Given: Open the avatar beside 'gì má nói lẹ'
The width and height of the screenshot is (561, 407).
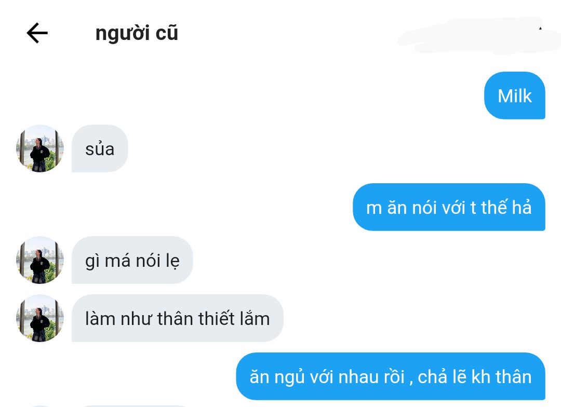Looking at the screenshot, I should tap(39, 260).
